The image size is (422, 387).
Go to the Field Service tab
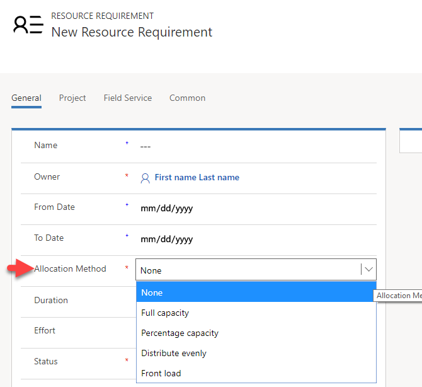click(x=128, y=98)
